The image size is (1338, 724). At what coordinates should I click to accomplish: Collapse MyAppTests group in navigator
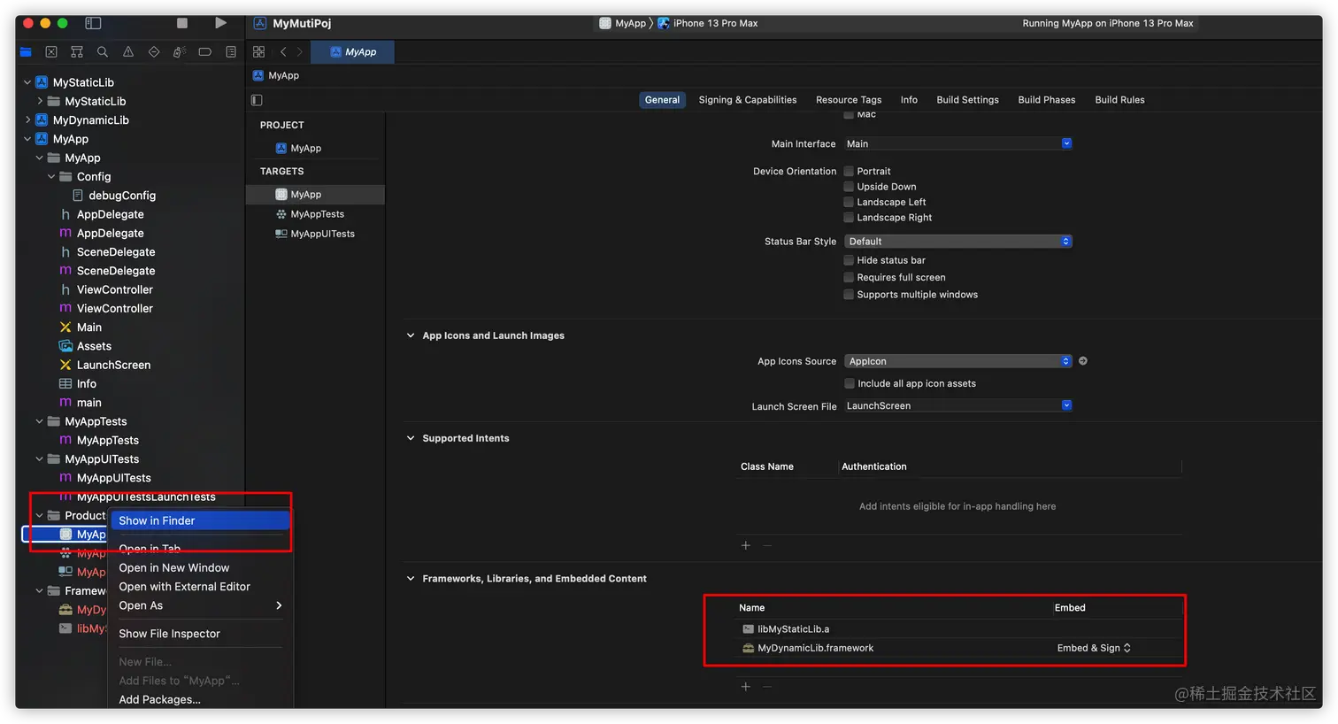click(x=39, y=421)
